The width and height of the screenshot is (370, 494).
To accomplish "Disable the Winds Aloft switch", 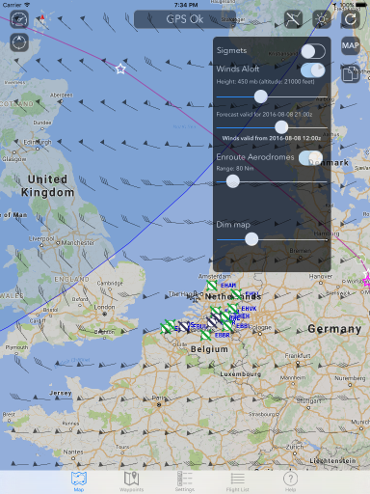I will (x=313, y=70).
